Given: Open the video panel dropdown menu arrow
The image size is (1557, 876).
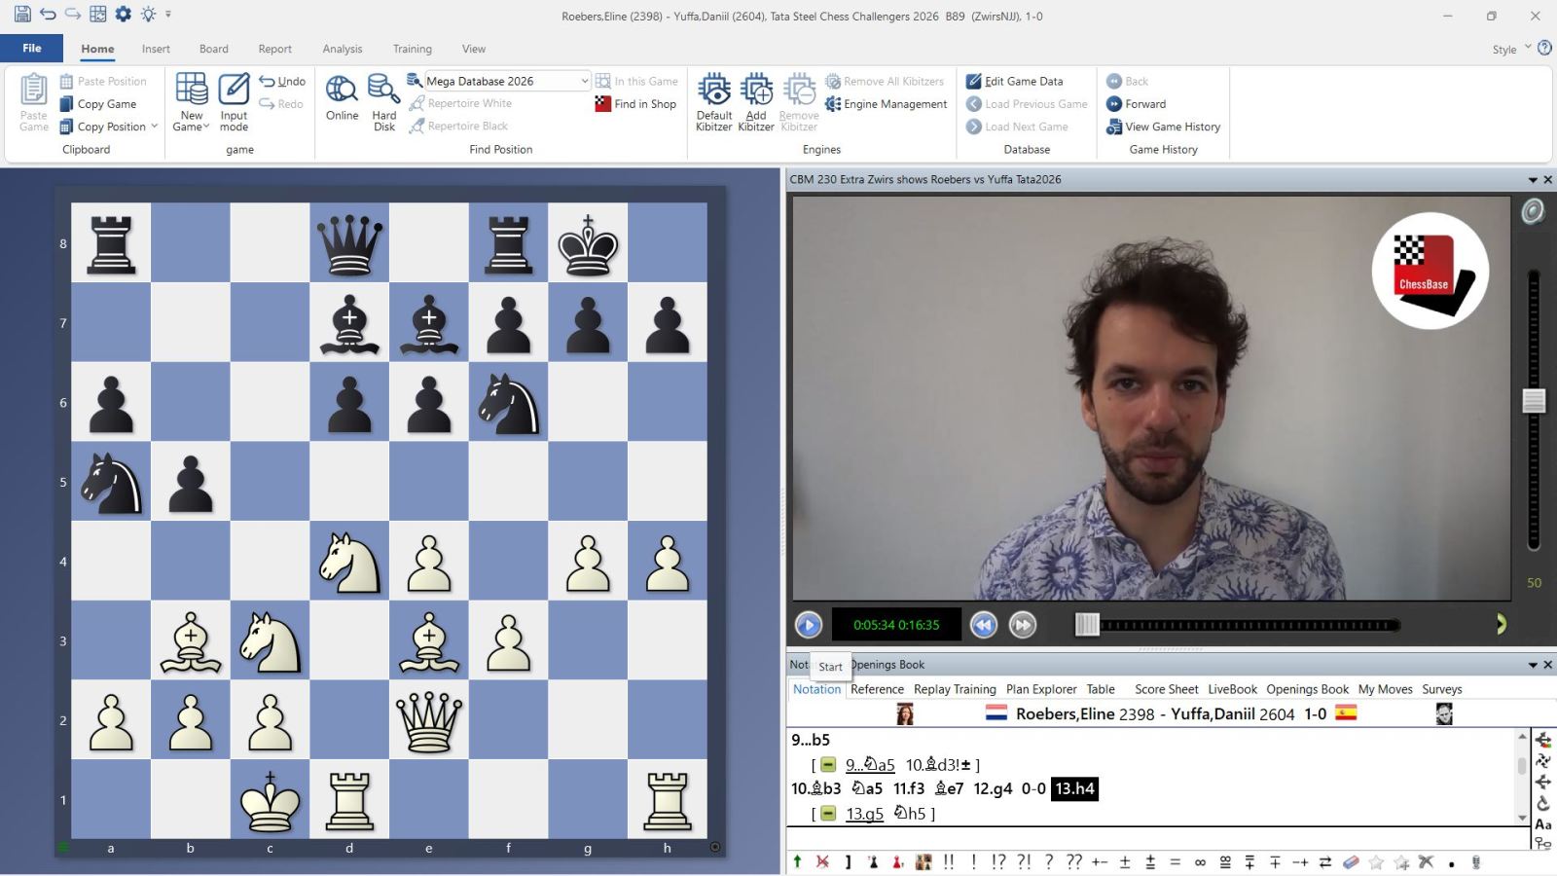Looking at the screenshot, I should pyautogui.click(x=1533, y=180).
